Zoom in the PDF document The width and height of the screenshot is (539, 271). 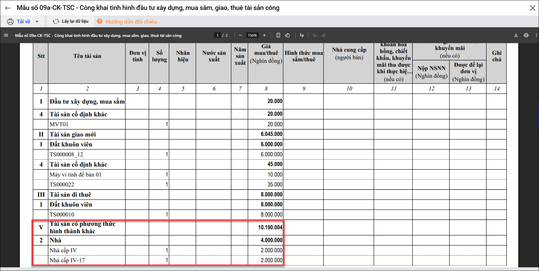[264, 35]
